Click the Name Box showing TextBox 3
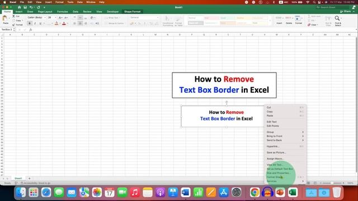 [8, 30]
